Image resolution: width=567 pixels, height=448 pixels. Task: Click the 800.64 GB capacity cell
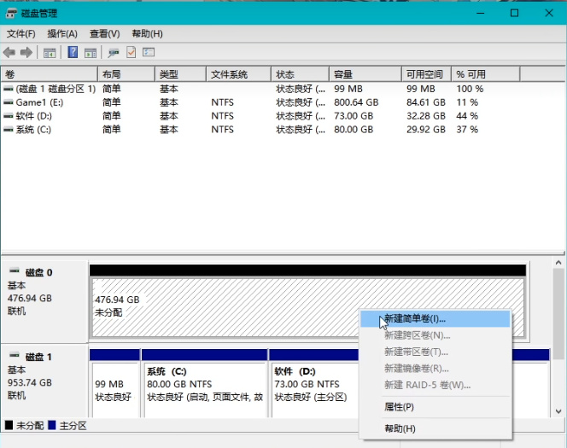[x=356, y=102]
